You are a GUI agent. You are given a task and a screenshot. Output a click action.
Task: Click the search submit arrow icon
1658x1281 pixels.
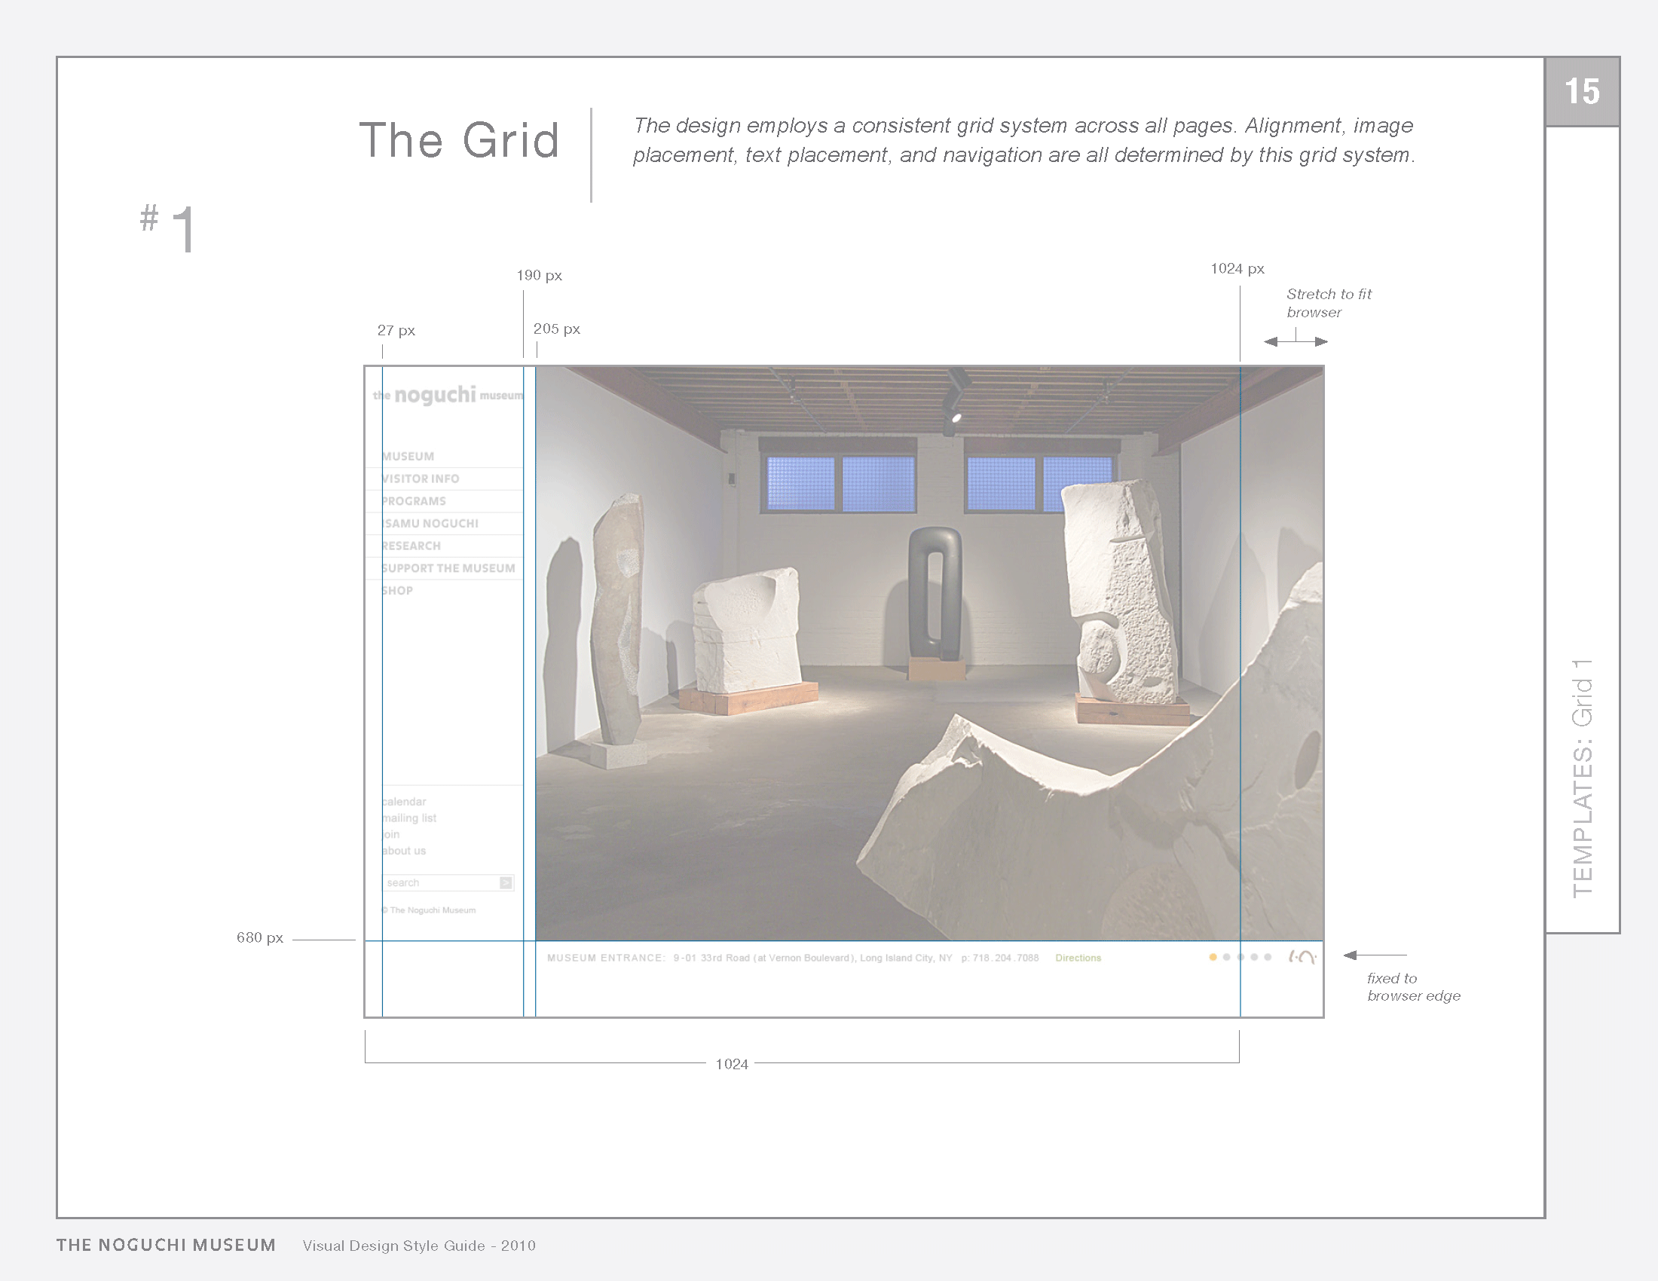506,882
